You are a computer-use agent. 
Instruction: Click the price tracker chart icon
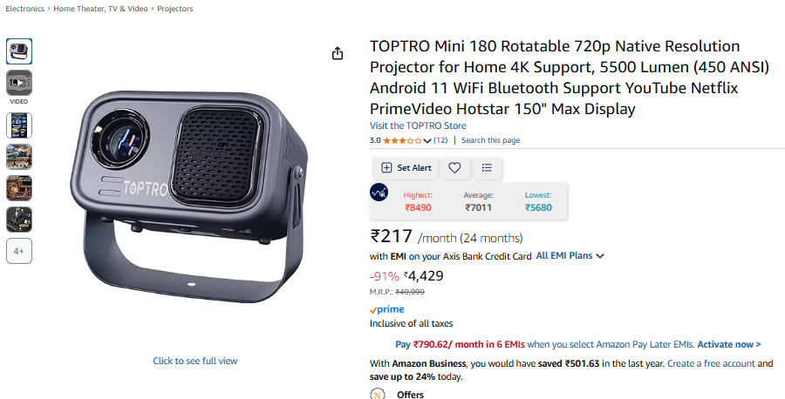click(x=379, y=193)
